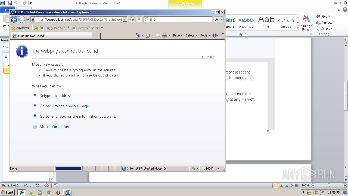Open the Safety menu
The height and width of the screenshot is (196, 348).
click(191, 35)
